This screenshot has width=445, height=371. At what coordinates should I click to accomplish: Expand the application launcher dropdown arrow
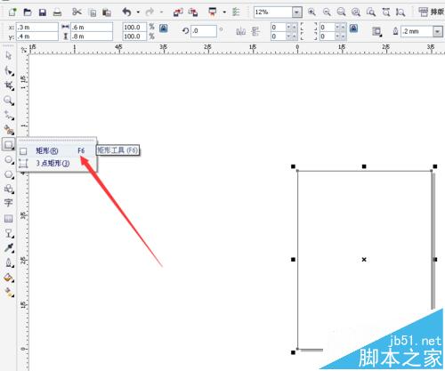tap(224, 12)
